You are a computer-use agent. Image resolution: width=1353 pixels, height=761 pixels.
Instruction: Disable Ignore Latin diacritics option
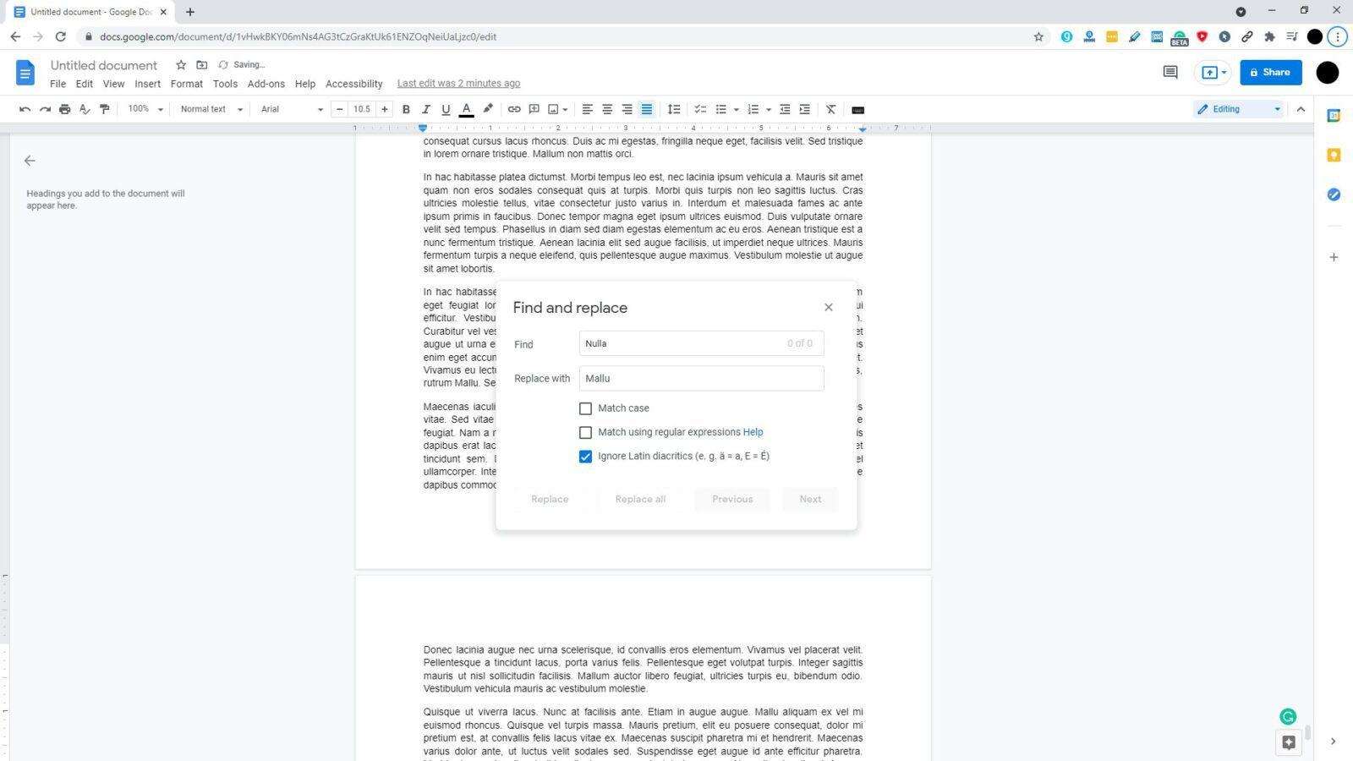(x=585, y=456)
